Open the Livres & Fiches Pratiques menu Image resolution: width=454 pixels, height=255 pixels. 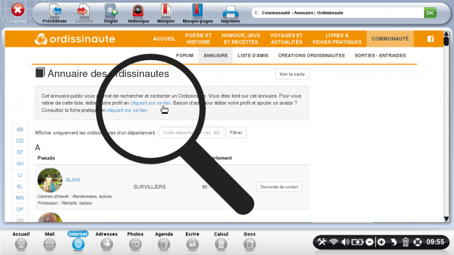coord(337,39)
